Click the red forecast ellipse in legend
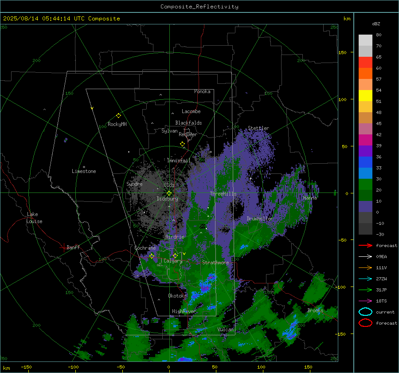The height and width of the screenshot is (373, 399). tap(365, 323)
